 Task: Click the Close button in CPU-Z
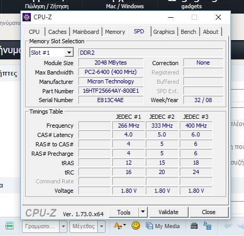[208, 212]
